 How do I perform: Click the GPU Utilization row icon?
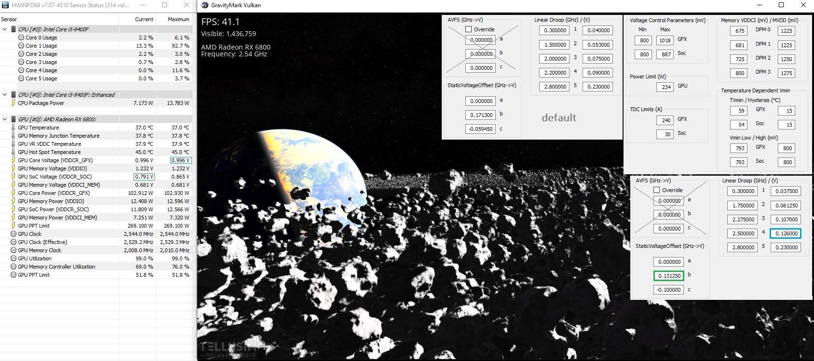click(x=14, y=258)
